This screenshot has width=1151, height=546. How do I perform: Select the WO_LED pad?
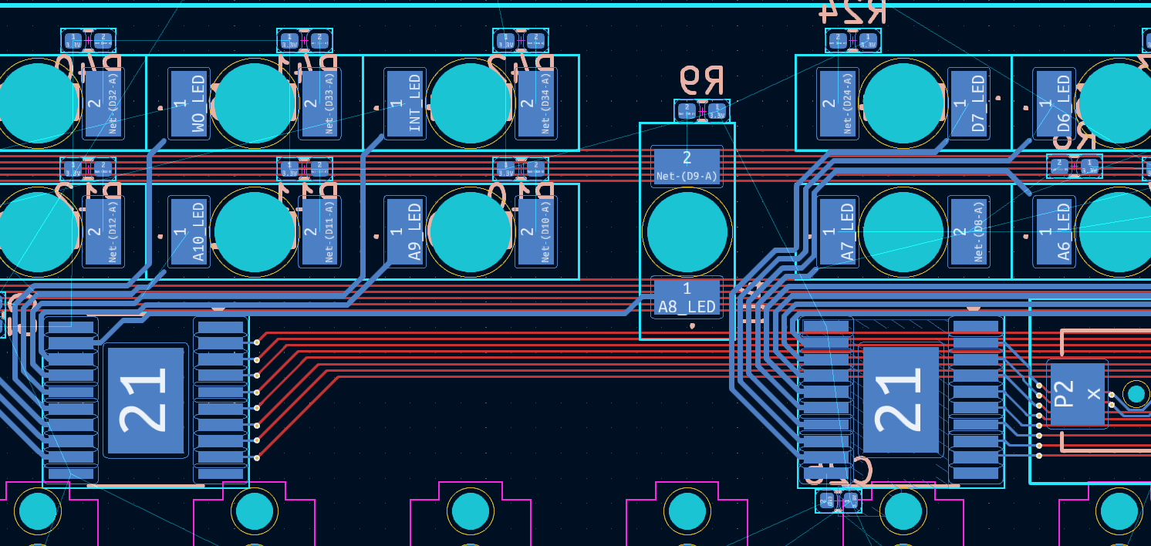189,103
